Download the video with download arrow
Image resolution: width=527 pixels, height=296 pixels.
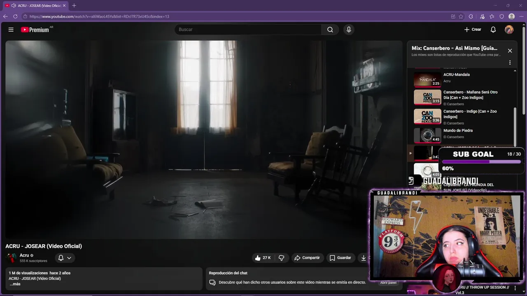pyautogui.click(x=364, y=258)
